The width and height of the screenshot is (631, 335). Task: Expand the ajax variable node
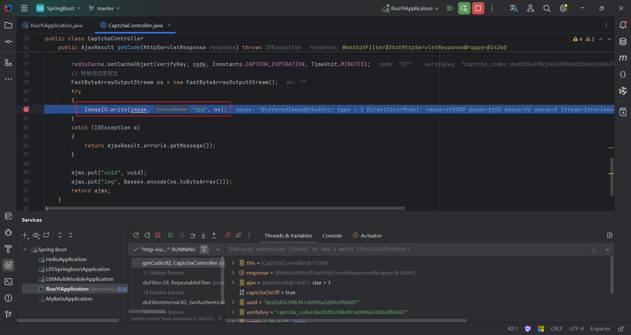tap(233, 282)
